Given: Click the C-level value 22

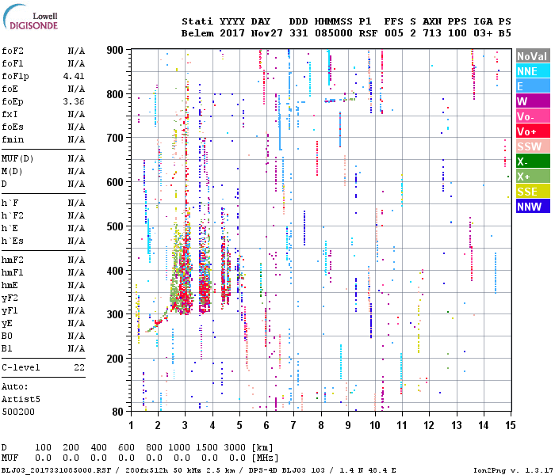Looking at the screenshot, I should 79,368.
